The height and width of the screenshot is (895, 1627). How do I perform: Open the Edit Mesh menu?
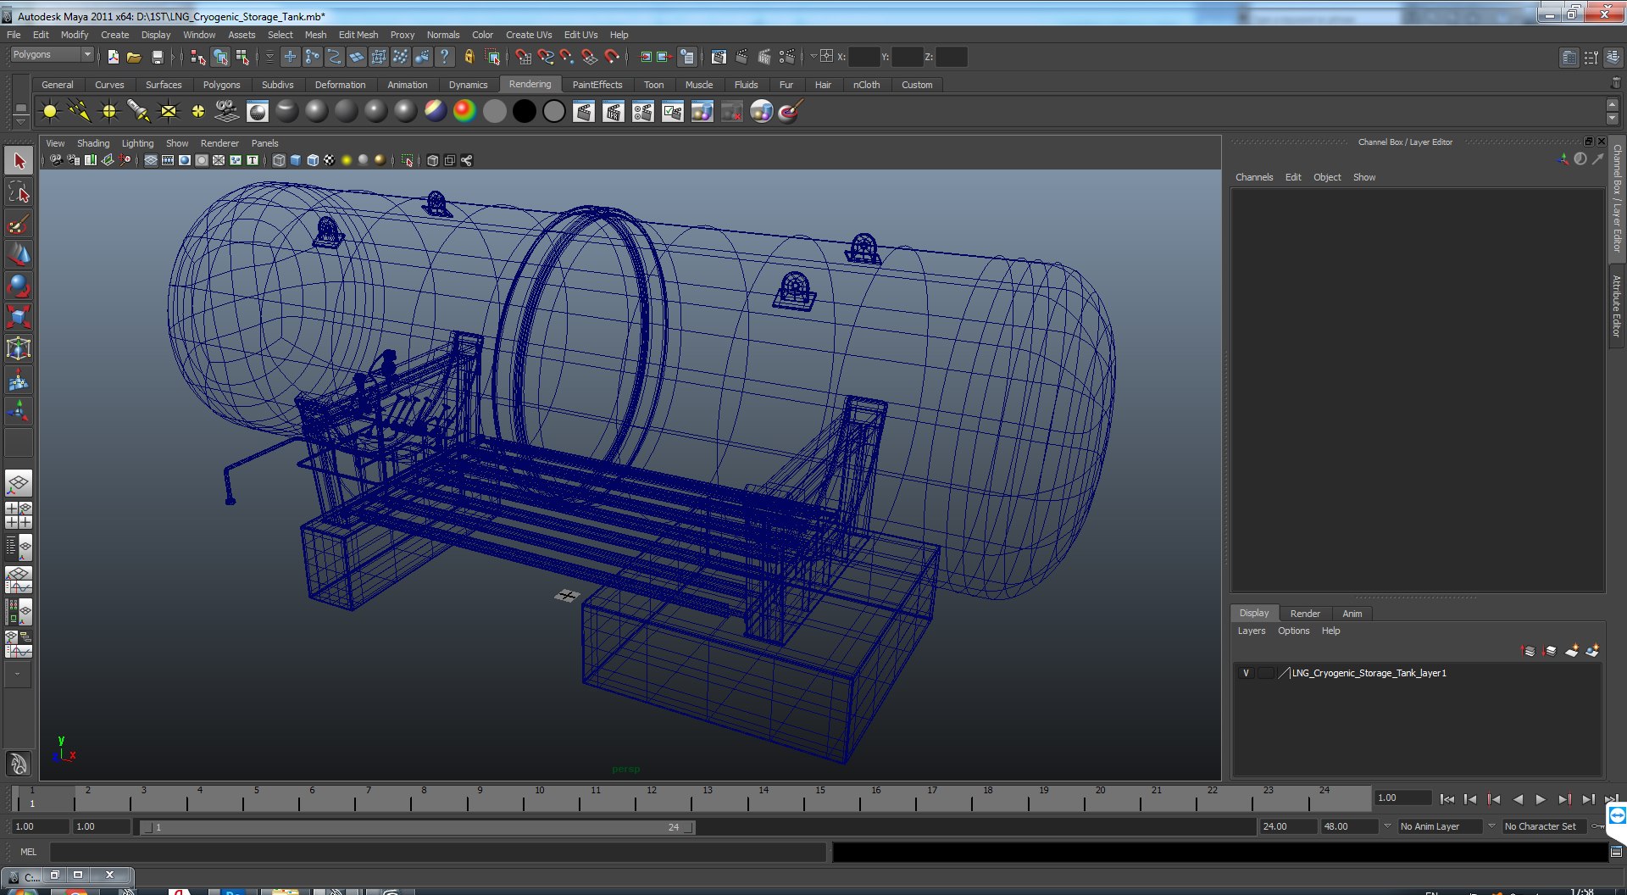point(358,35)
